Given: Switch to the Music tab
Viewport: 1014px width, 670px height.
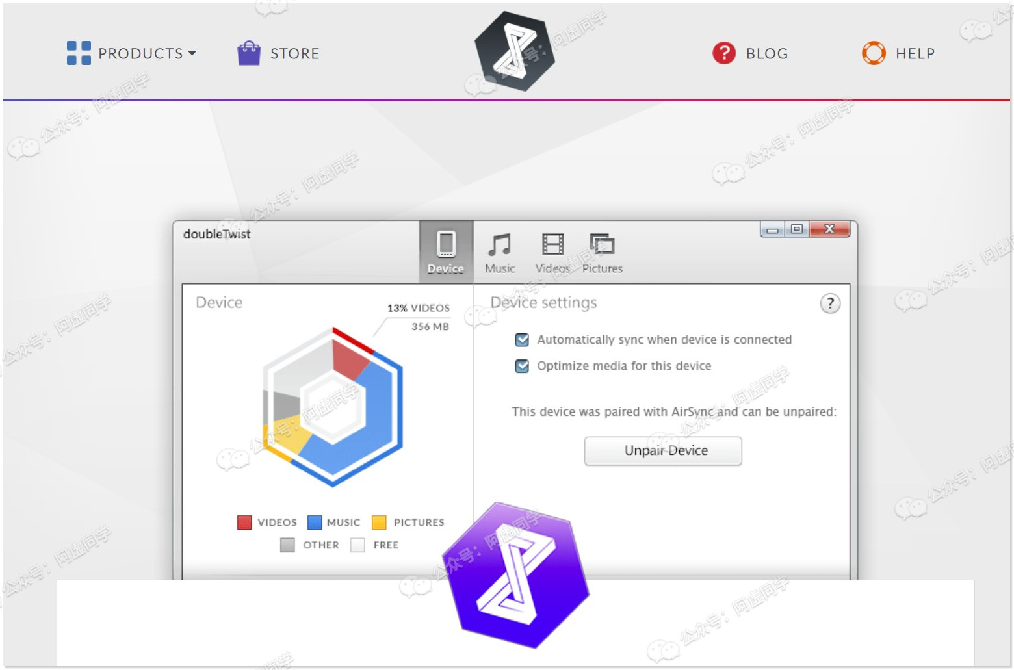Looking at the screenshot, I should pos(500,253).
